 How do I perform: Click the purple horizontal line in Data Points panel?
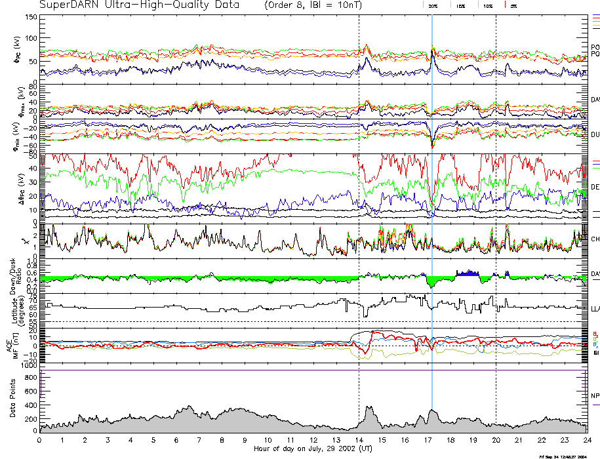313,370
